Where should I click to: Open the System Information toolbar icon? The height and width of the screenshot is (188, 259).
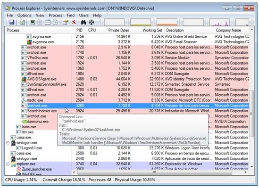pos(33,22)
